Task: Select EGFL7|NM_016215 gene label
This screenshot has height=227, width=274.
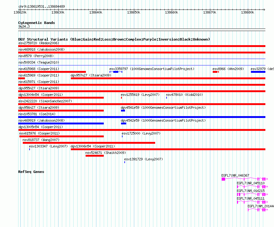Action: point(251,191)
